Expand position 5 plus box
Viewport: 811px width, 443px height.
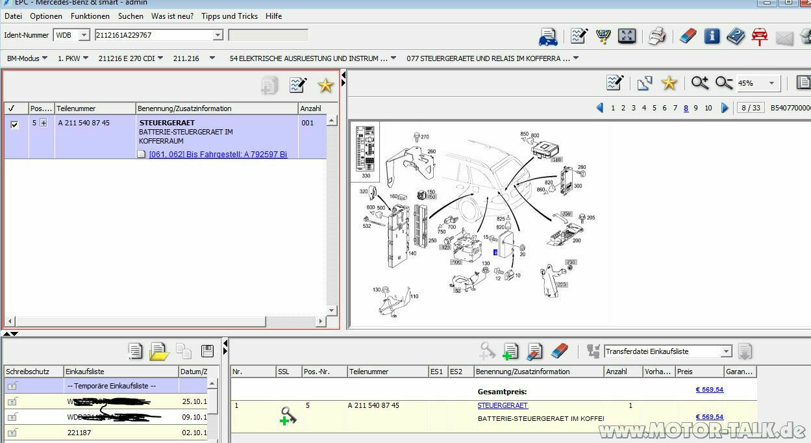point(44,123)
